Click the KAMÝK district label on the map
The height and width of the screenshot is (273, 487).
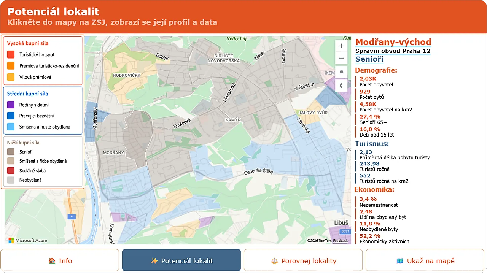233,120
